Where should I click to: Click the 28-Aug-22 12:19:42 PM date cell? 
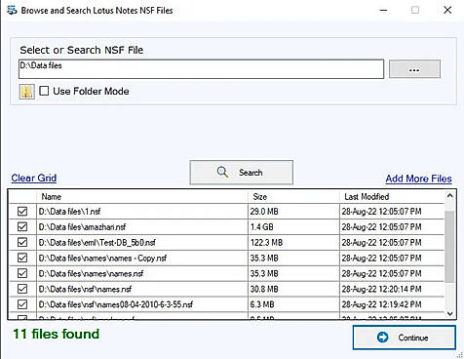[x=392, y=304]
